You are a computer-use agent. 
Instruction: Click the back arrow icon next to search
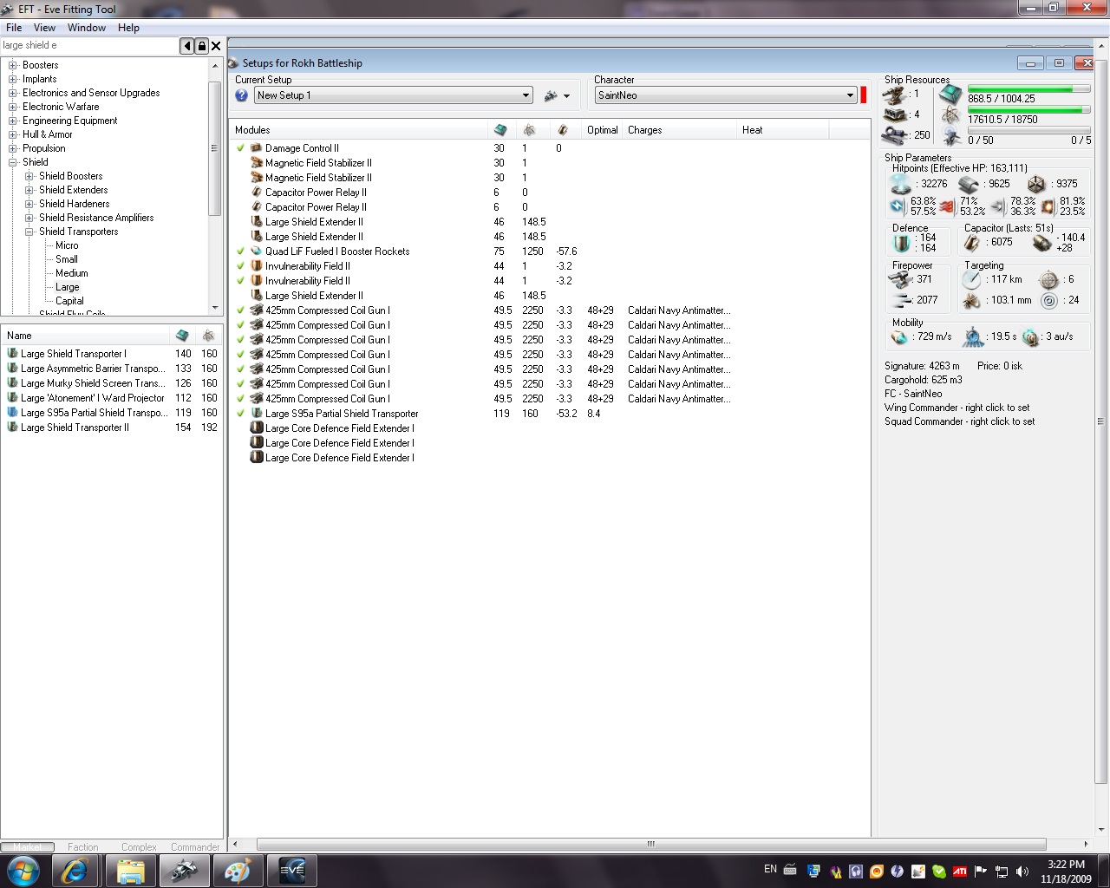point(186,46)
